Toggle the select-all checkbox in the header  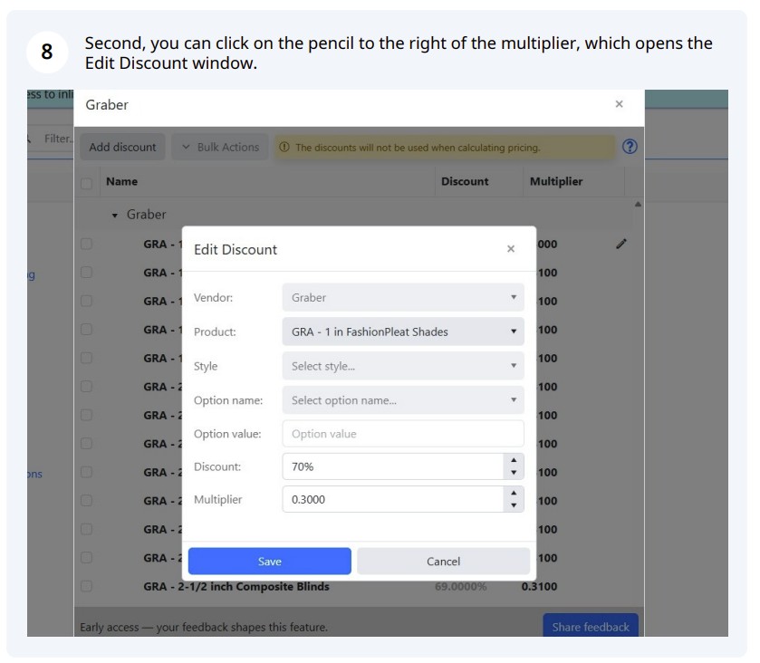86,183
